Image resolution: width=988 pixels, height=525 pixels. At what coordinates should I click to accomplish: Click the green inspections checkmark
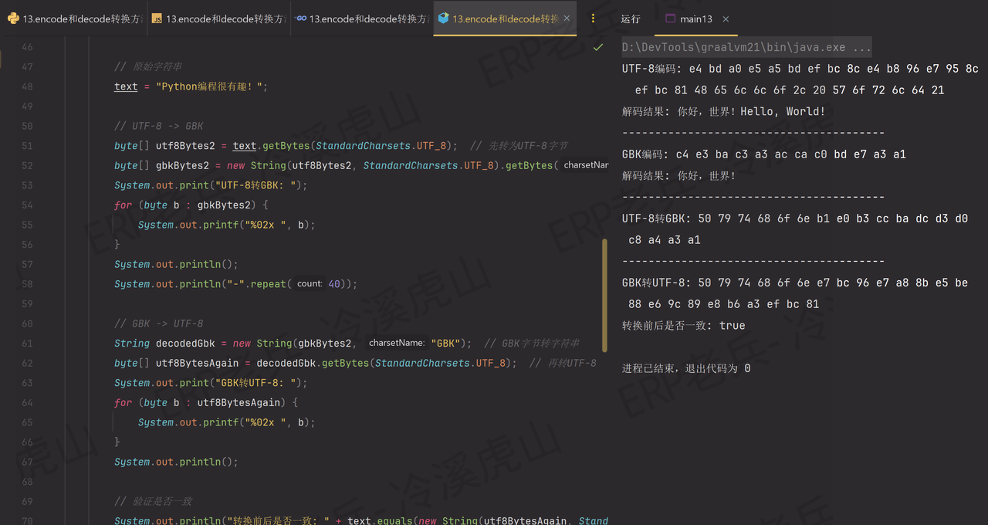pyautogui.click(x=597, y=46)
